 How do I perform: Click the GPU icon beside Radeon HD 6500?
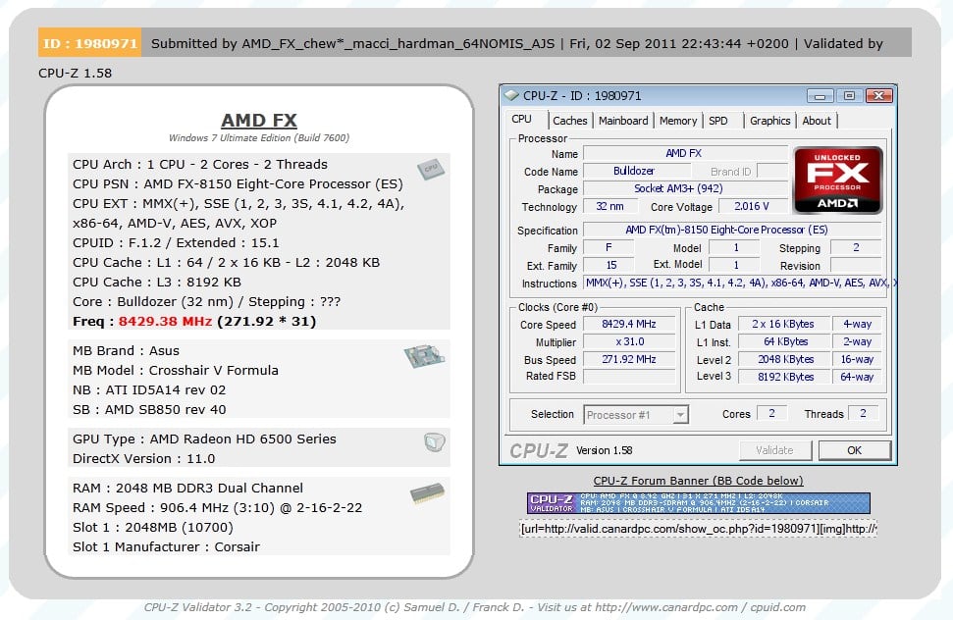point(435,442)
